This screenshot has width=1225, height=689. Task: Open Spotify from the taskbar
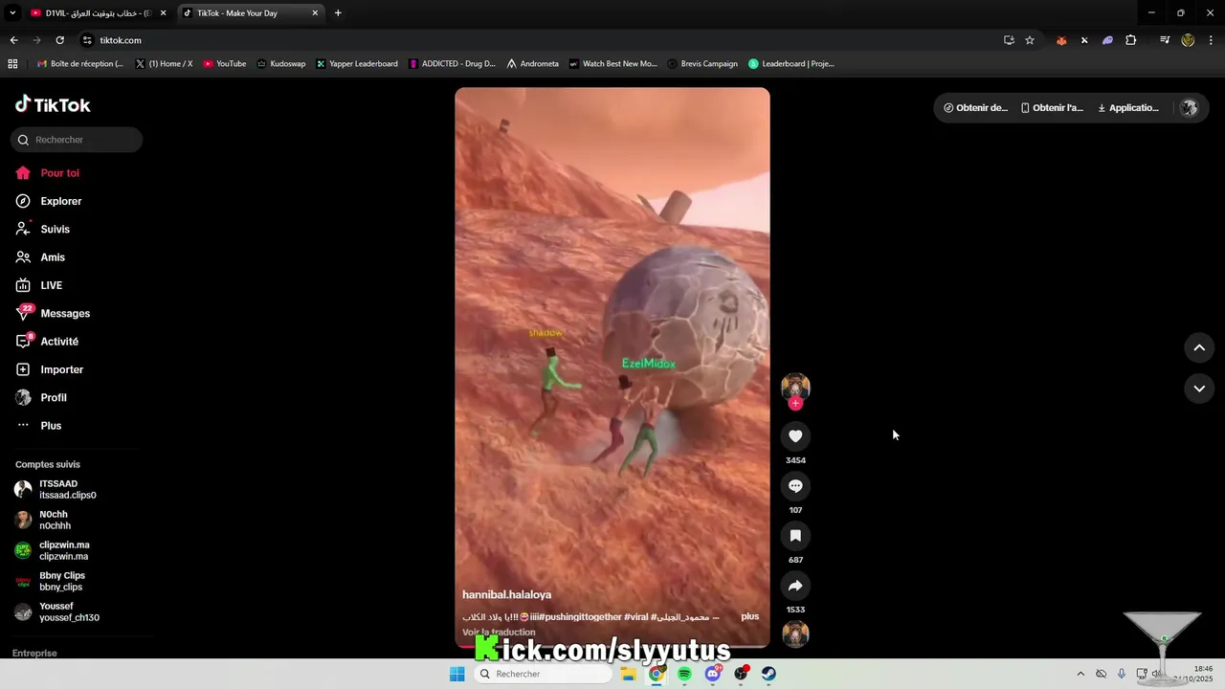point(684,674)
